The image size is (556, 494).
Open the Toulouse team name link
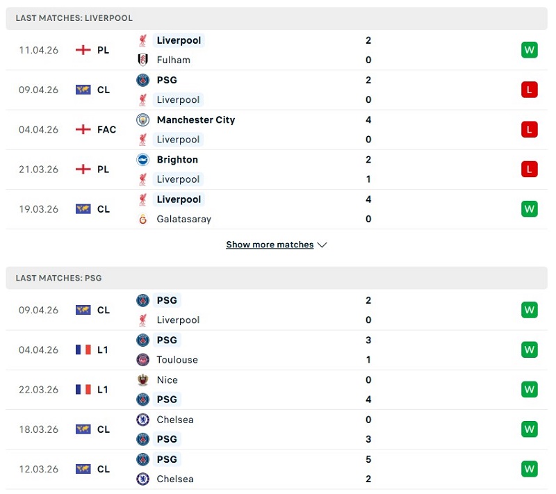pos(177,360)
